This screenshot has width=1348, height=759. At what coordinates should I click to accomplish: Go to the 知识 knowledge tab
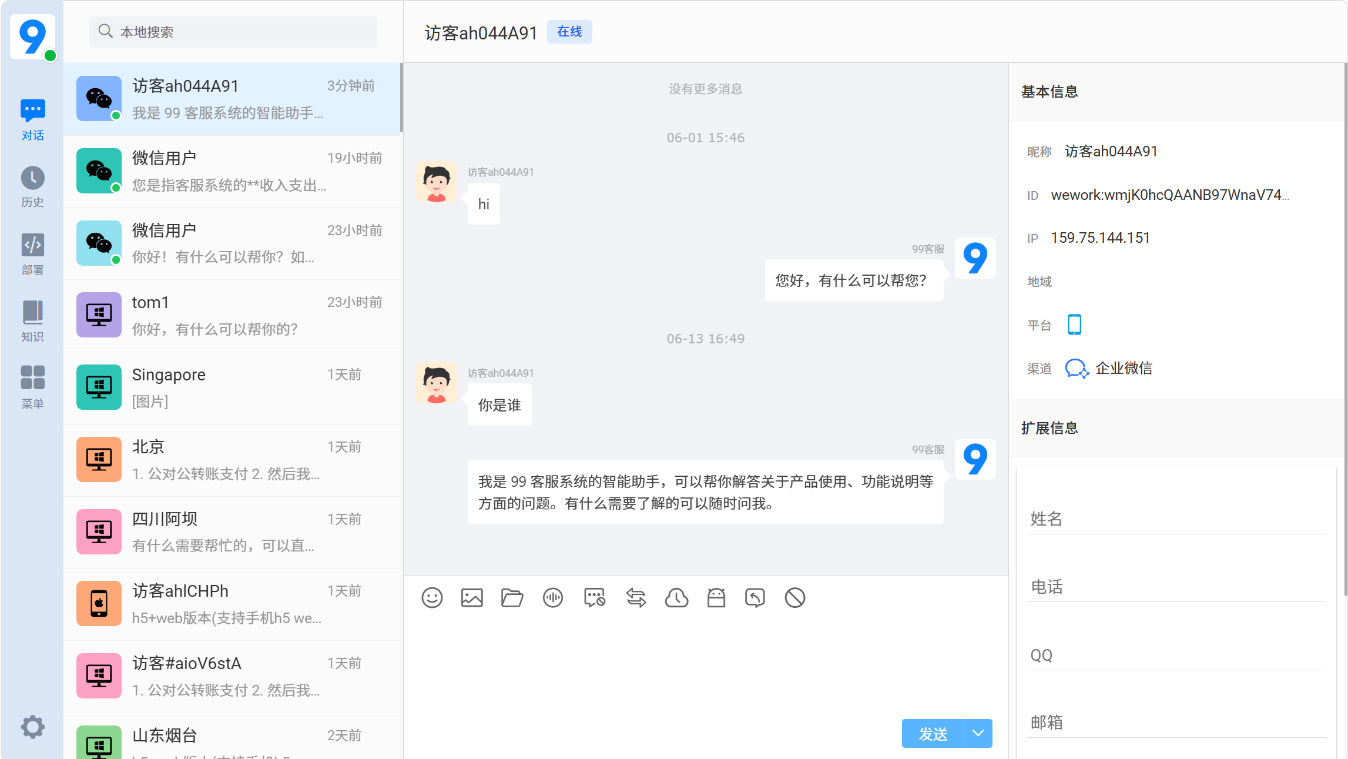pyautogui.click(x=33, y=321)
